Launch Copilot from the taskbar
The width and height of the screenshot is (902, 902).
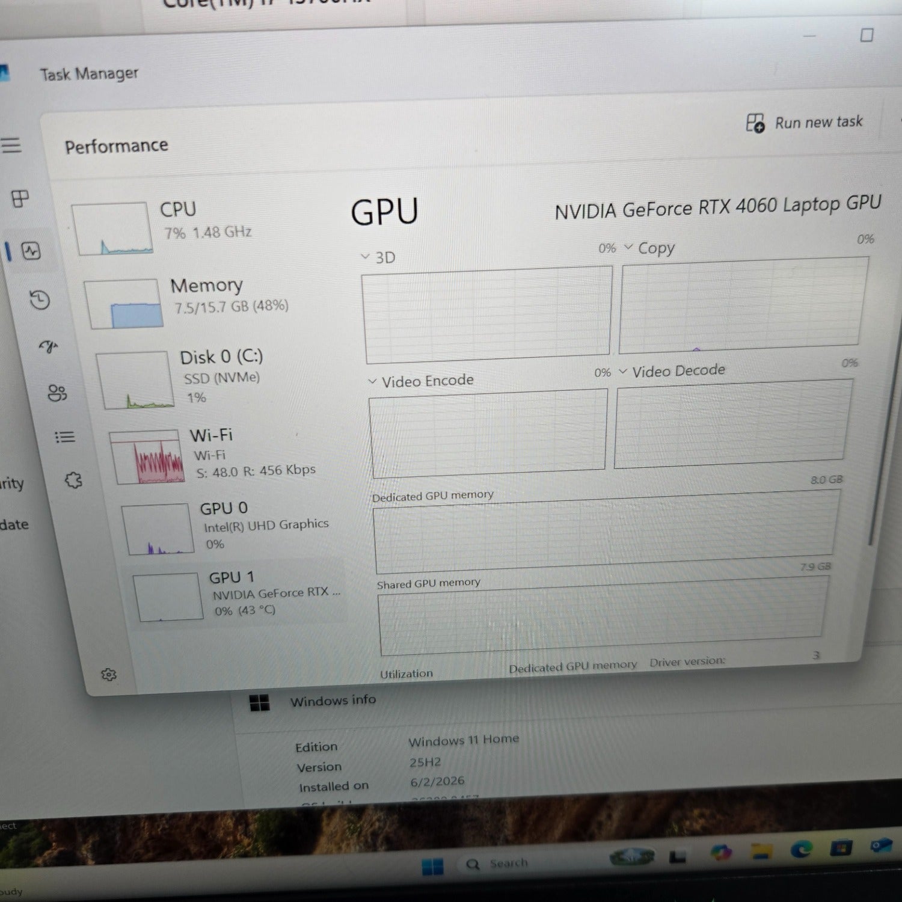point(720,852)
